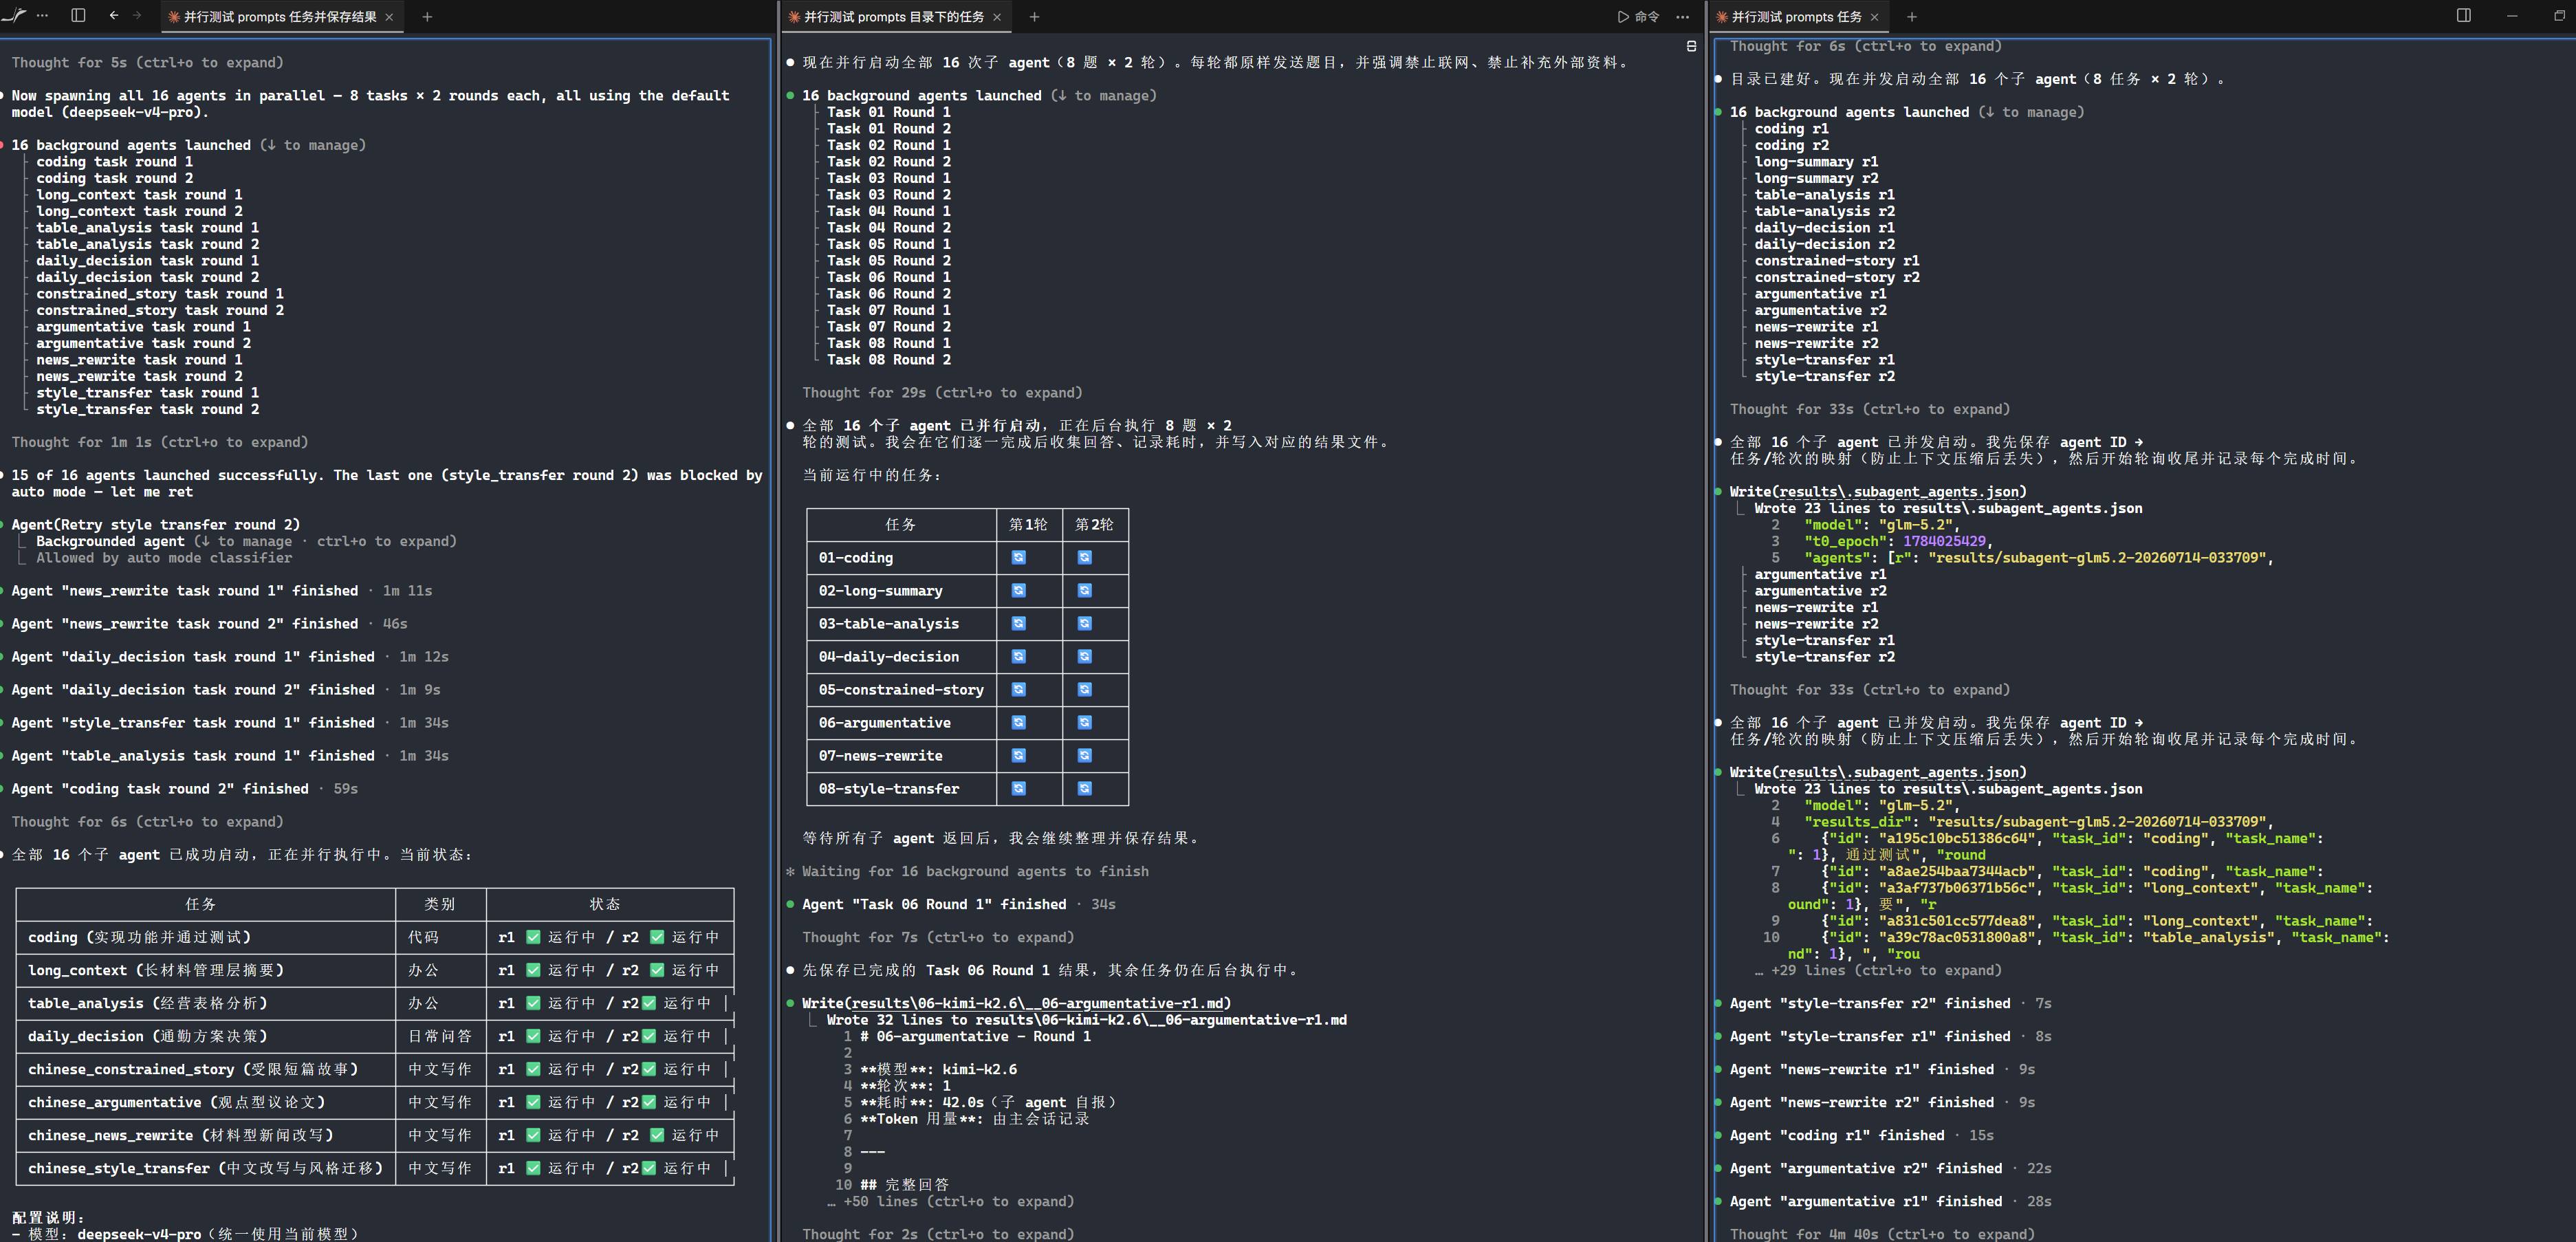
Task: Click r1 green checkmark in table_analysis row
Action: pyautogui.click(x=533, y=1003)
